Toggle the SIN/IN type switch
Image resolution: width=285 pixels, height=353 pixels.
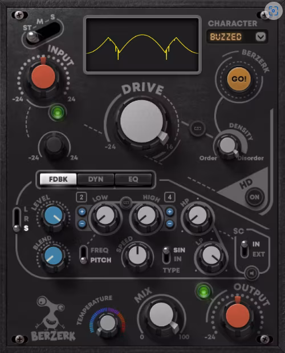[x=166, y=255]
